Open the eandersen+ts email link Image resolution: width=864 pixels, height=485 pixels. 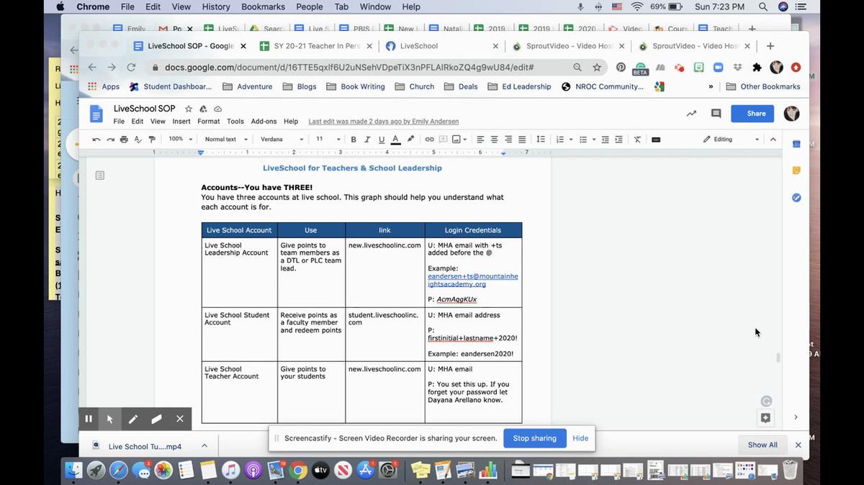pos(473,280)
